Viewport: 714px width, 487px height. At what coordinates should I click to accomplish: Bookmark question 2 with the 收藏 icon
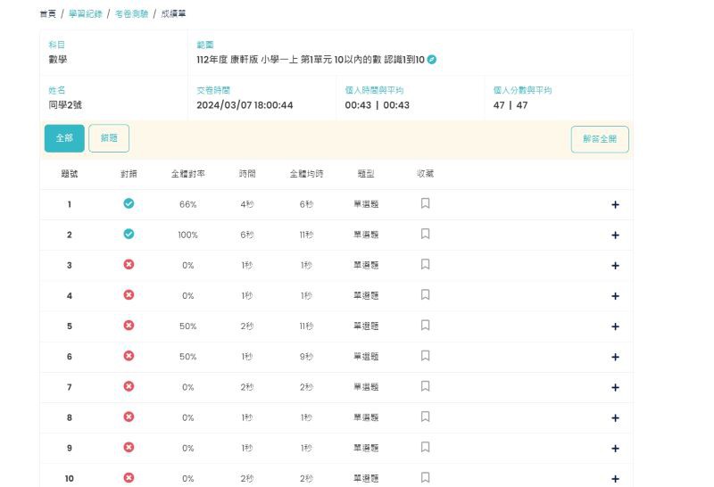(x=425, y=234)
